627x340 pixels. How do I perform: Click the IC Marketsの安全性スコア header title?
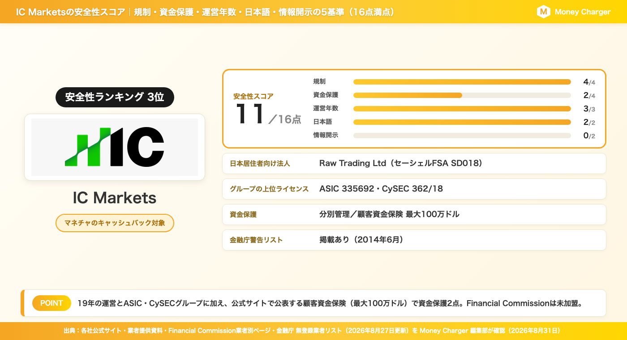70,12
